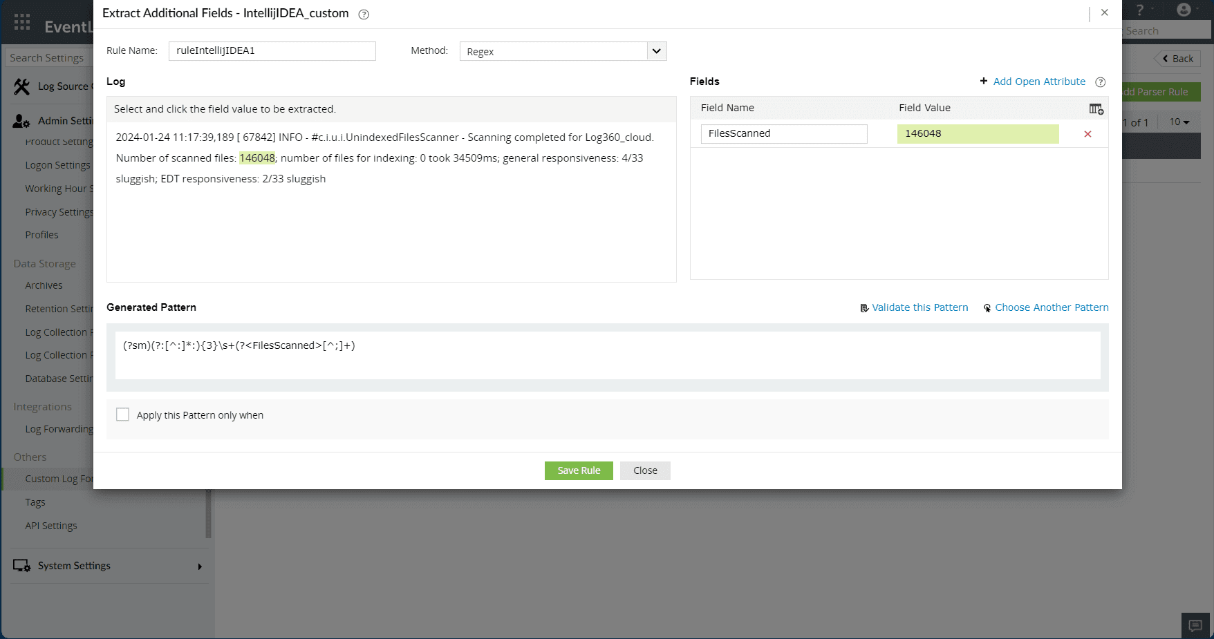Click the sidebar vertical scrollbar
Viewport: 1214px width, 639px height.
208,513
